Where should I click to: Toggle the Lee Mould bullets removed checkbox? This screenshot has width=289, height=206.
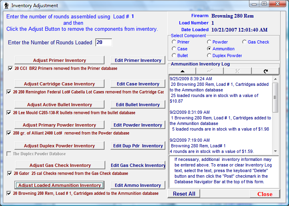[x=9, y=113]
